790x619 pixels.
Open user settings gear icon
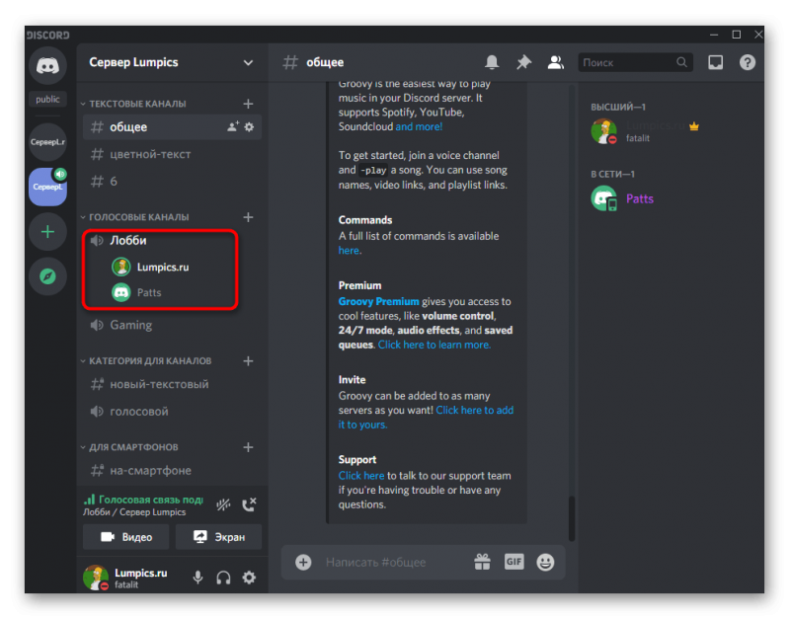250,578
